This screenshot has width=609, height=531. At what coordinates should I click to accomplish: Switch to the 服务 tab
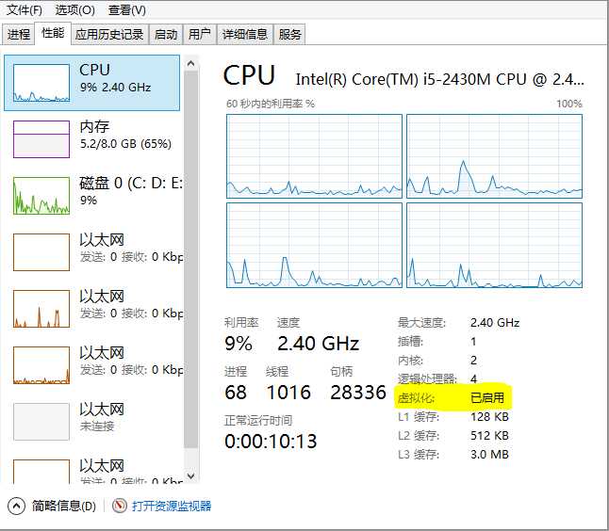coord(290,35)
